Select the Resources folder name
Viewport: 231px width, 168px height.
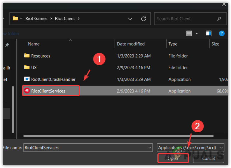coord(41,56)
